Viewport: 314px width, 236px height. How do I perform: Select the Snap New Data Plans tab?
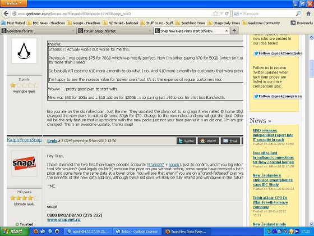188,31
